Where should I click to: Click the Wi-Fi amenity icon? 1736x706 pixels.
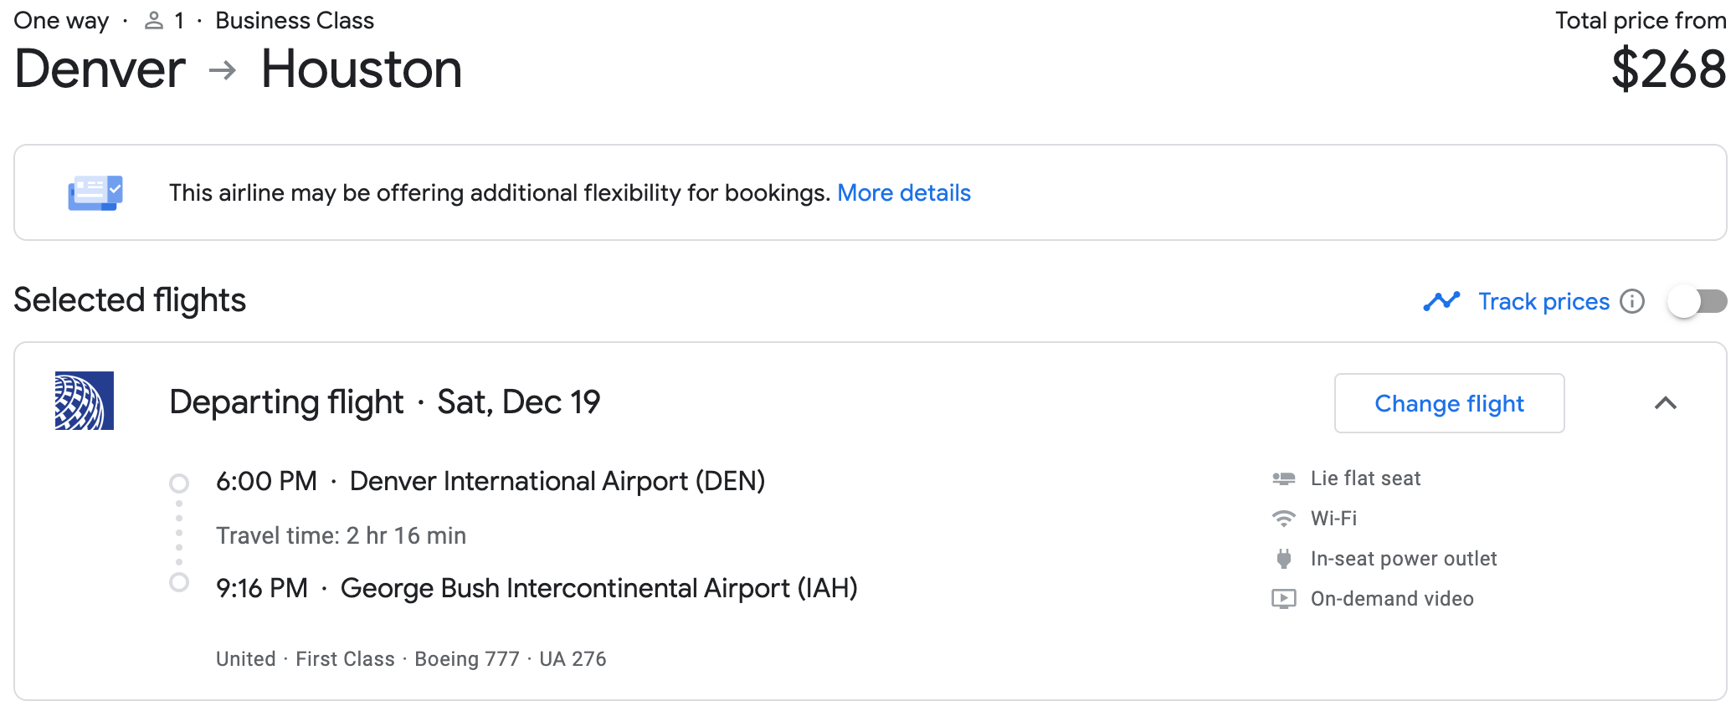pyautogui.click(x=1283, y=519)
